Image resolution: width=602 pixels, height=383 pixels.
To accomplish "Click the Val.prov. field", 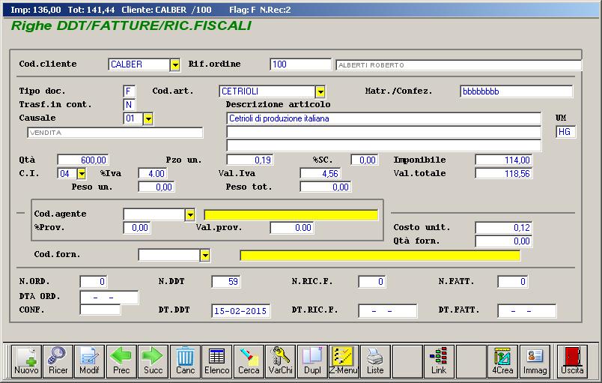I will pos(292,228).
